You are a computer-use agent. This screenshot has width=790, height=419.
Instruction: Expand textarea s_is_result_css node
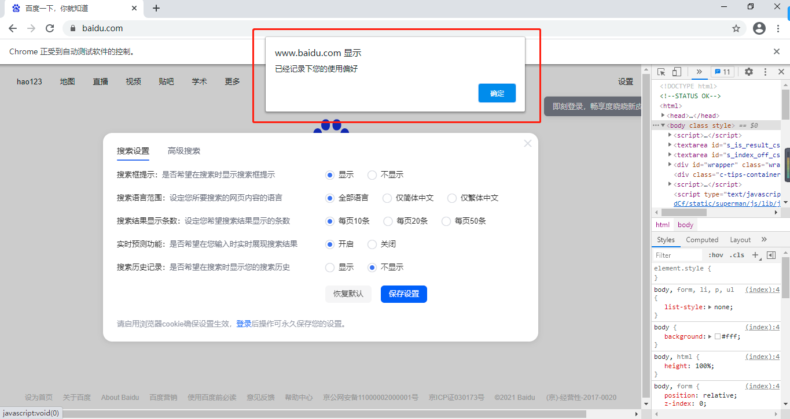click(670, 145)
